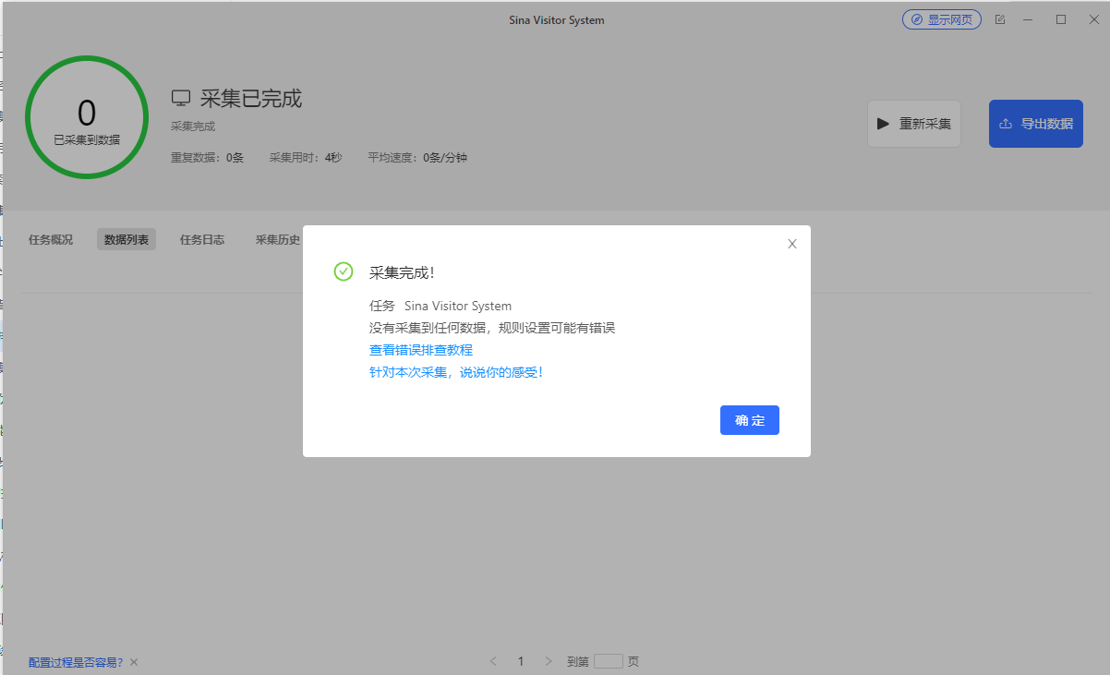
Task: Open the 查看错误排查教程 link
Action: click(421, 350)
